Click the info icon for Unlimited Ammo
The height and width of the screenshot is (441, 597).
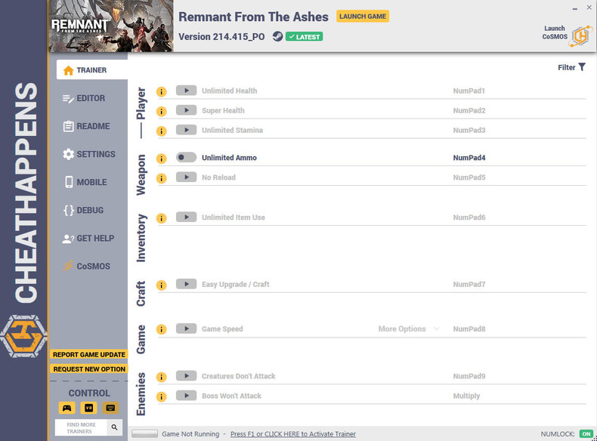point(162,159)
